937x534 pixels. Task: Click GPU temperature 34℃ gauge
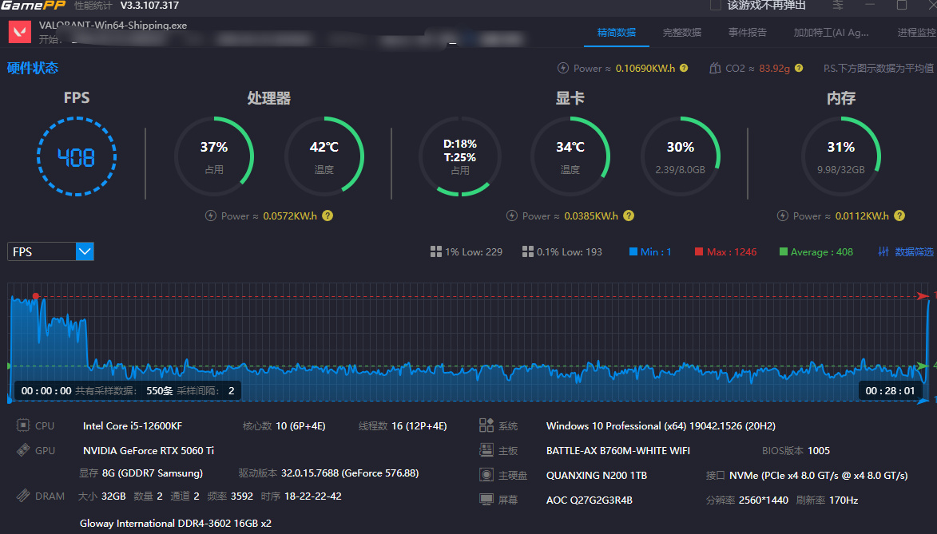coord(570,156)
